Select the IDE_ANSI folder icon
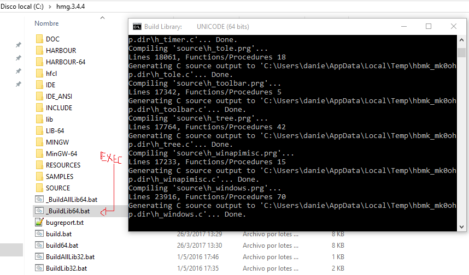The width and height of the screenshot is (469, 275). point(39,96)
